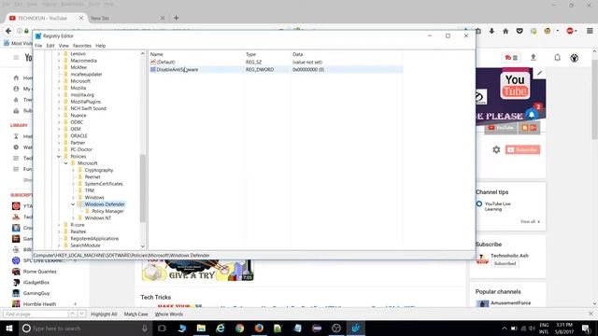This screenshot has height=336, width=598.
Task: Collapse the Policies key
Action: tap(59, 157)
